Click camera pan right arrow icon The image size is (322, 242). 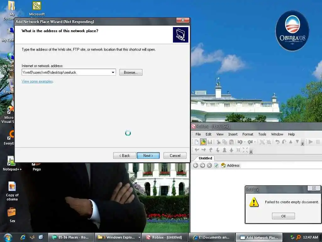pyautogui.click(x=204, y=150)
